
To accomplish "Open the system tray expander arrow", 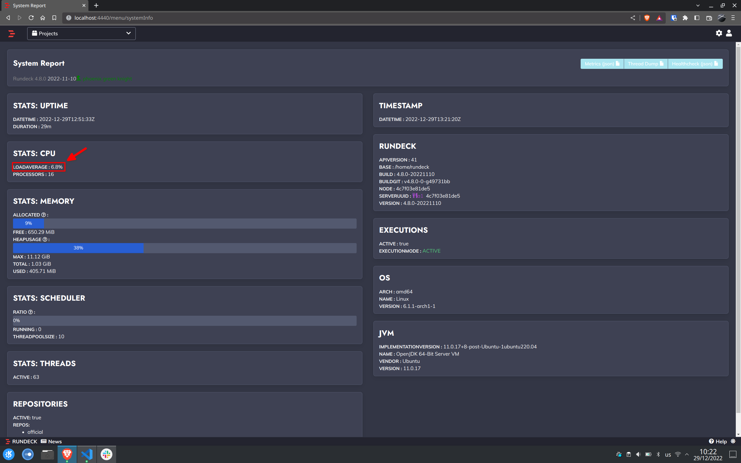I will point(687,454).
